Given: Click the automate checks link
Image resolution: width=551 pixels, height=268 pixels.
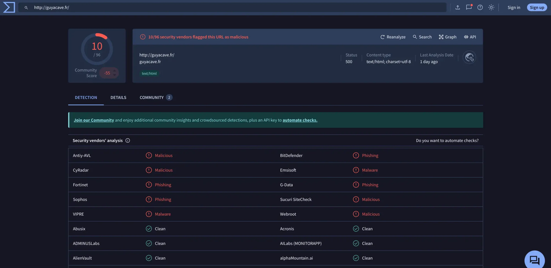Looking at the screenshot, I should [300, 120].
